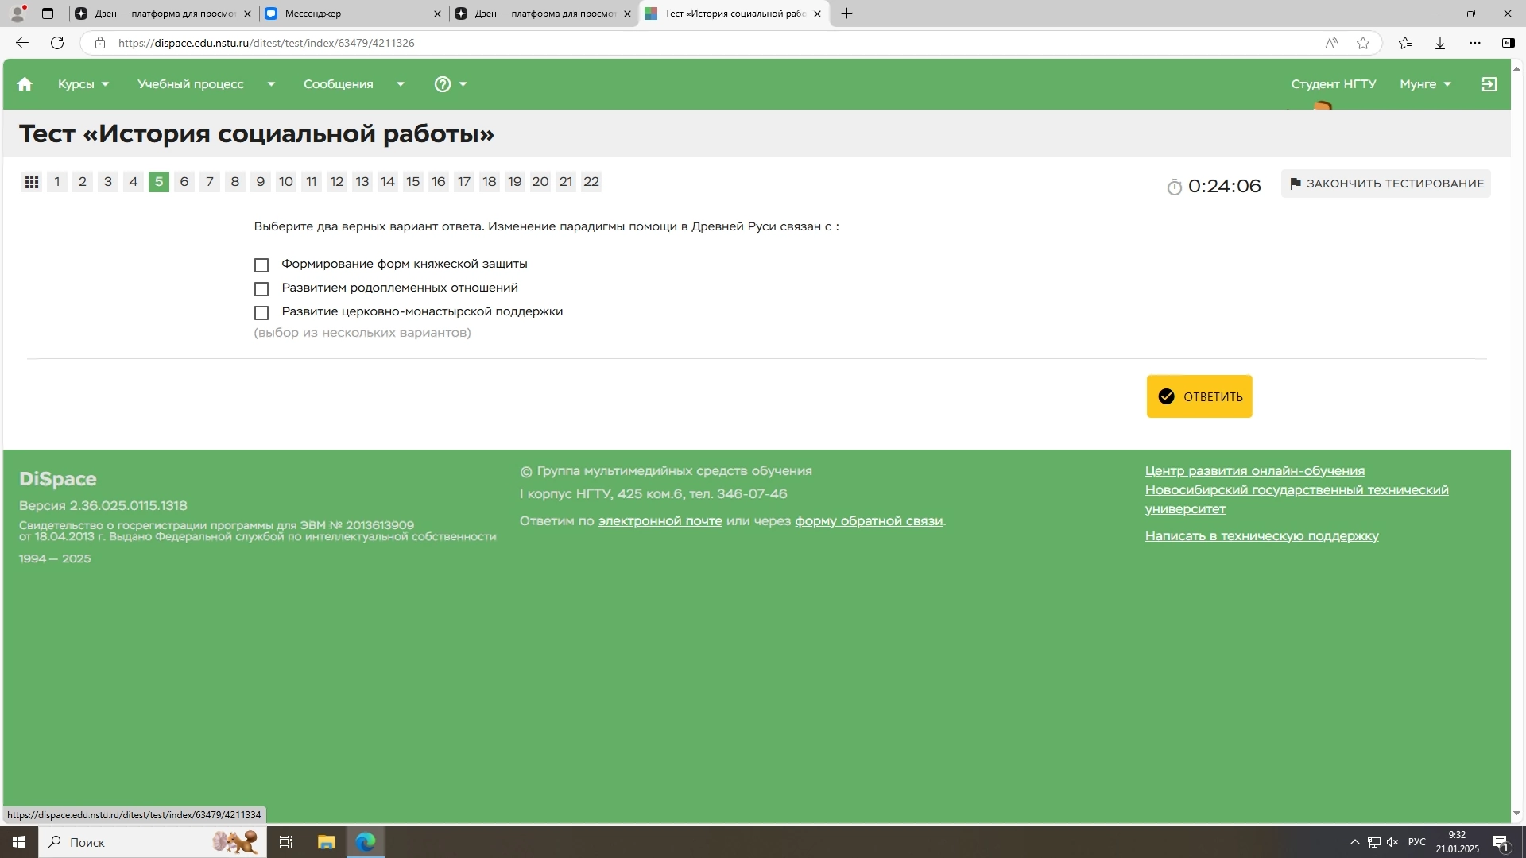Open Task View on the taskbar
The width and height of the screenshot is (1526, 858).
(286, 842)
